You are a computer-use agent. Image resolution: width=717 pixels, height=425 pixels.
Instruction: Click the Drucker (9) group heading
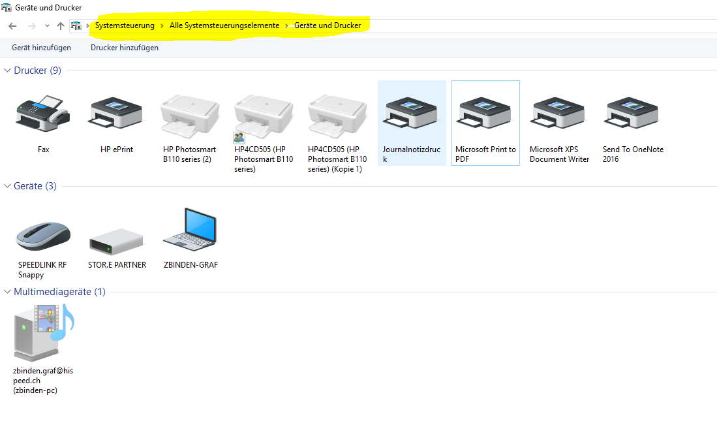pyautogui.click(x=37, y=71)
